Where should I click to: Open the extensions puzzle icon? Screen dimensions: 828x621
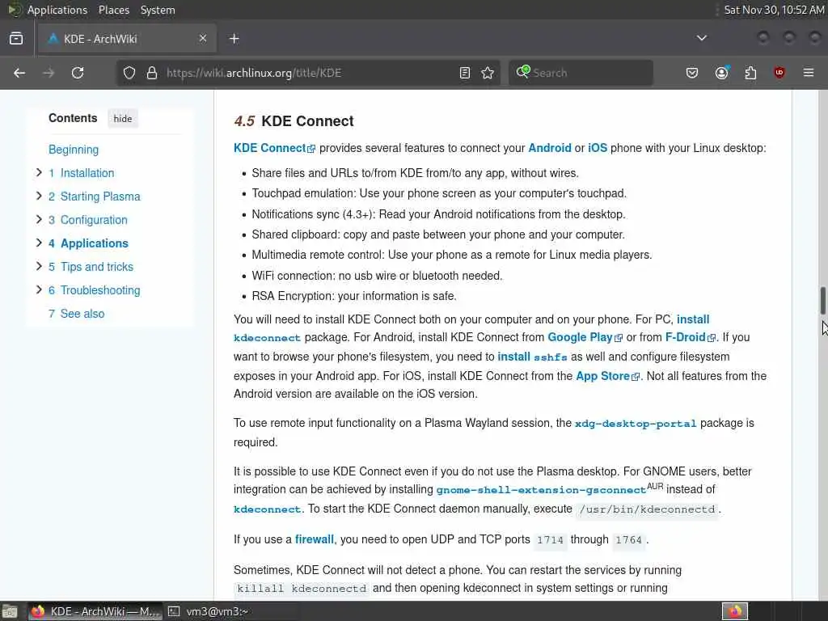click(x=750, y=73)
